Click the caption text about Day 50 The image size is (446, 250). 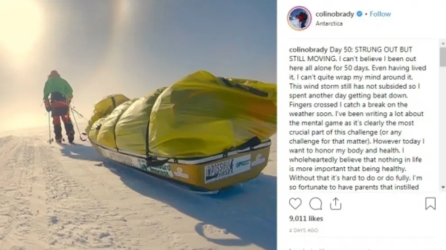point(358,118)
